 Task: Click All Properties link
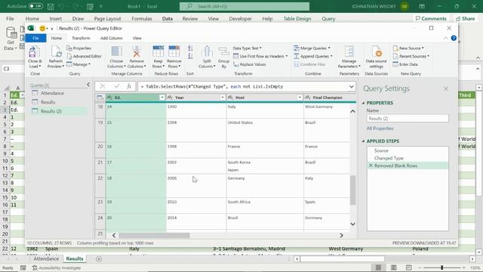[x=380, y=128]
